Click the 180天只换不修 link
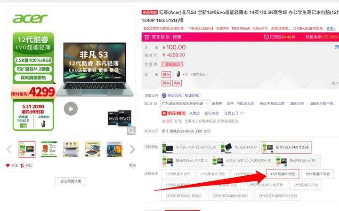Screen dimensions: 339x211 pyautogui.click(x=321, y=103)
